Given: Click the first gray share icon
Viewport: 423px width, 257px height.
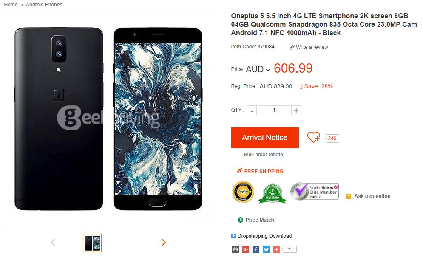Looking at the screenshot, I should click(235, 249).
